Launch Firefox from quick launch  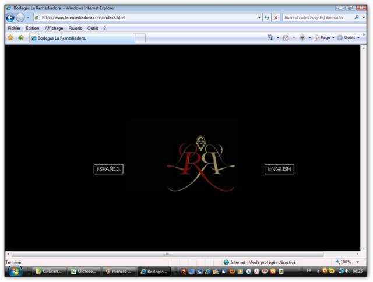click(232, 272)
